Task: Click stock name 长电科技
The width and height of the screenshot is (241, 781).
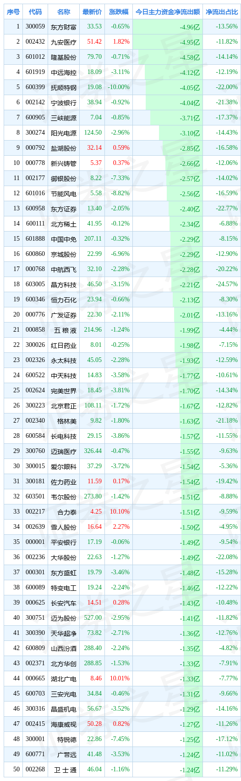Action: (x=64, y=436)
